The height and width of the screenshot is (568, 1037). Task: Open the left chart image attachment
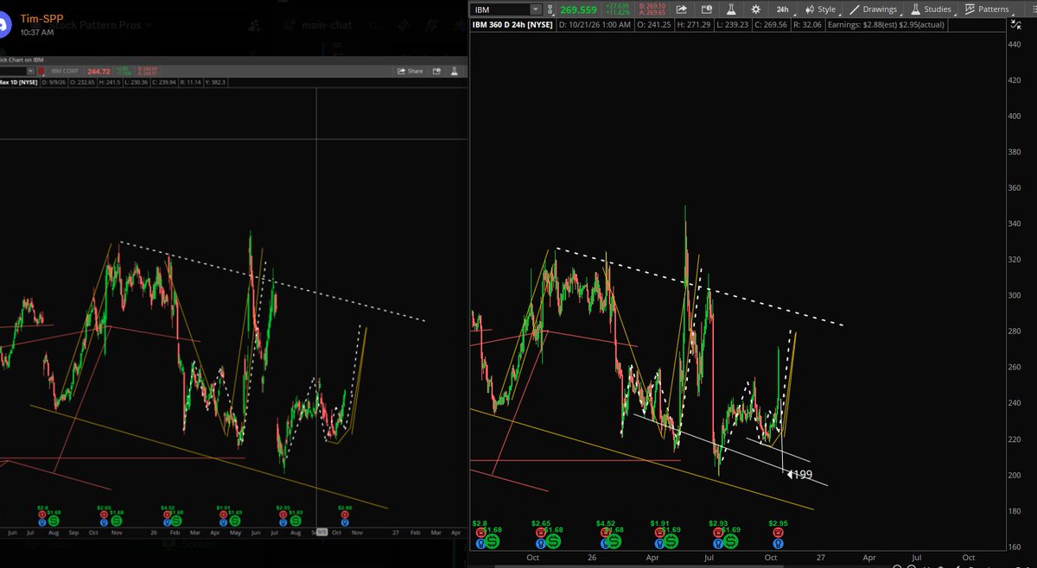tap(233, 298)
